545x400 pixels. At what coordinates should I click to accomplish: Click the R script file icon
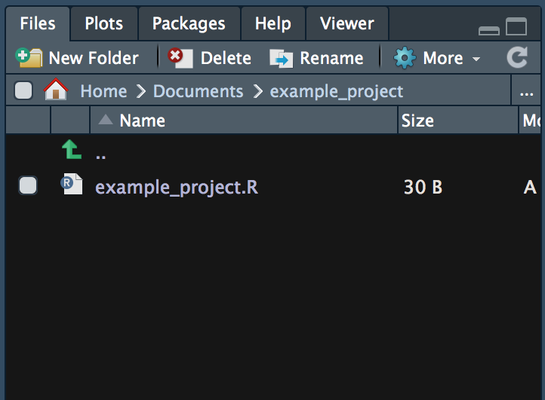pos(72,184)
